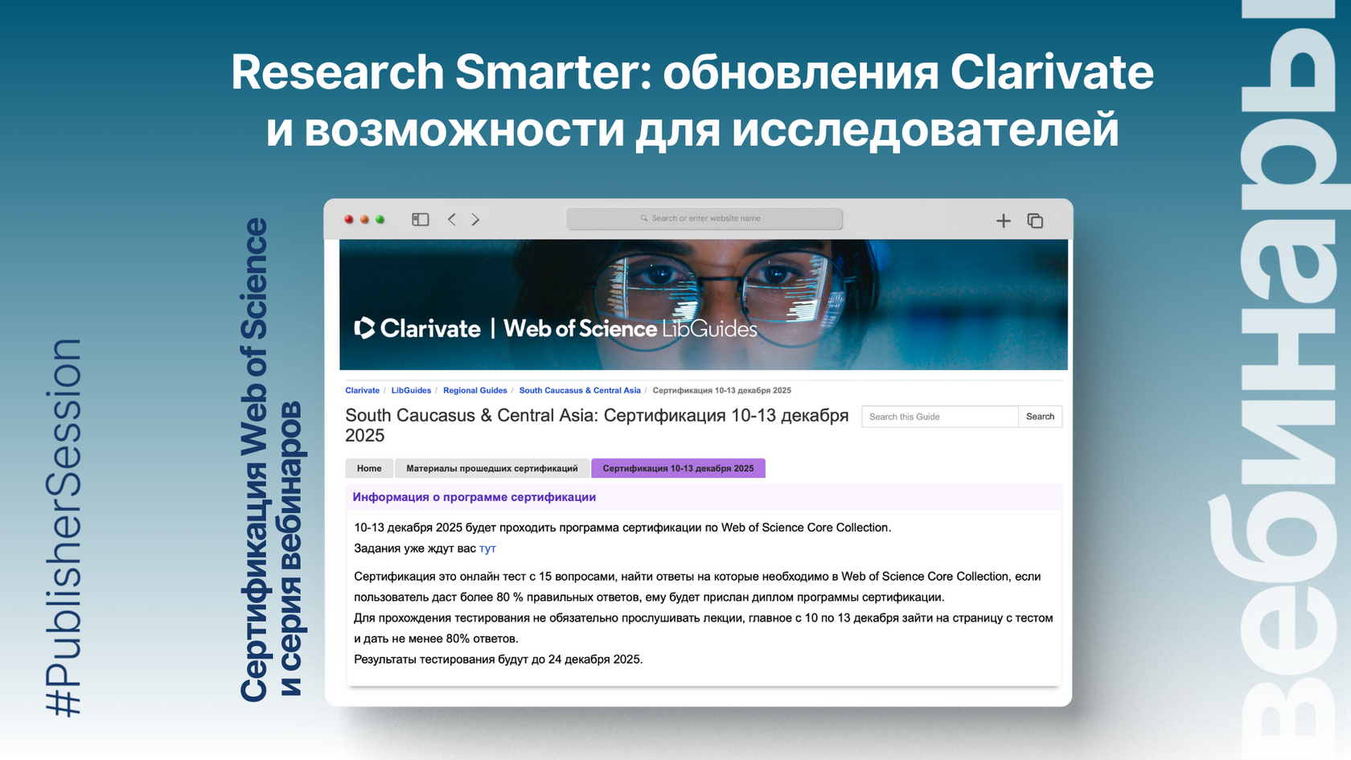Click the green fullscreen window dot
1351x760 pixels.
[380, 220]
